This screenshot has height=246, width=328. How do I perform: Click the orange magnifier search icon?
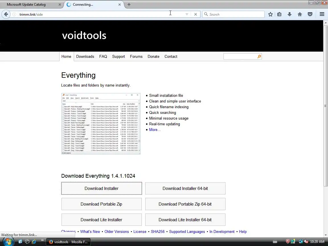pos(259,56)
